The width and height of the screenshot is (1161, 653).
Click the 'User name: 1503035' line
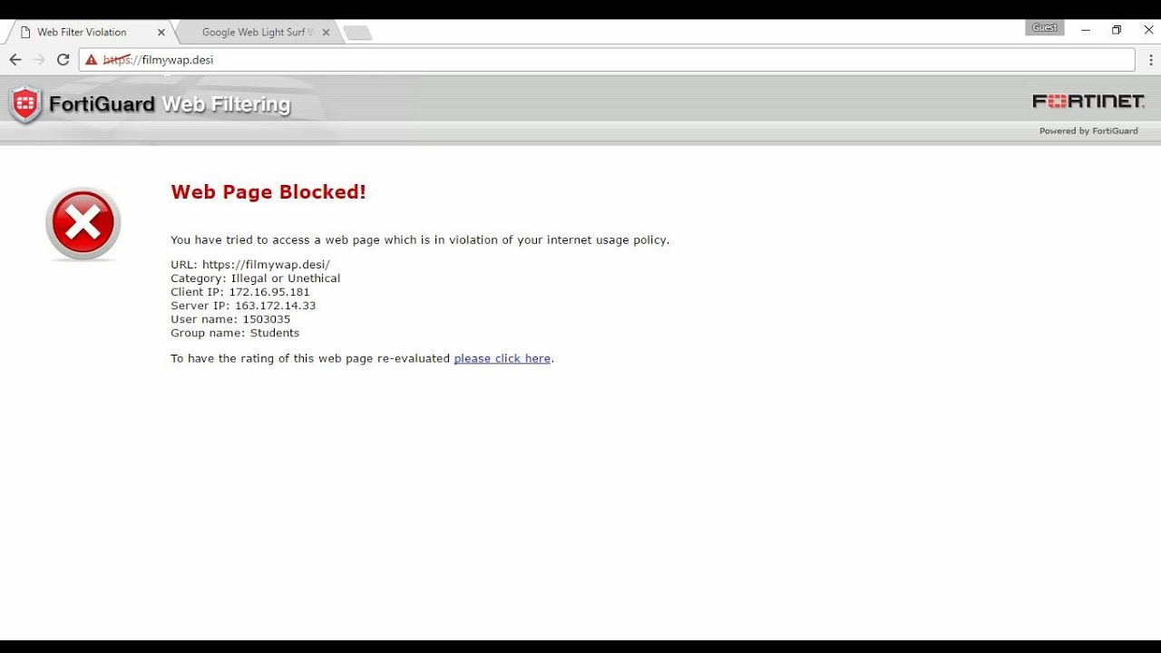pyautogui.click(x=230, y=319)
